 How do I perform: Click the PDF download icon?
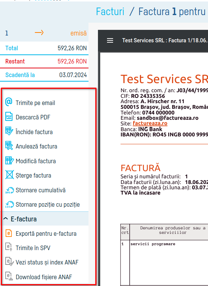(9, 117)
